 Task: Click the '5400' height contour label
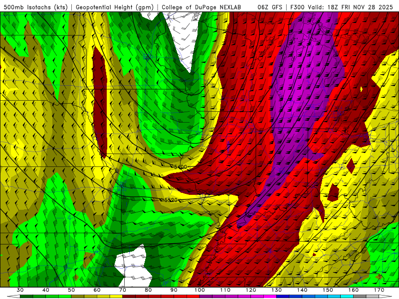pos(181,167)
